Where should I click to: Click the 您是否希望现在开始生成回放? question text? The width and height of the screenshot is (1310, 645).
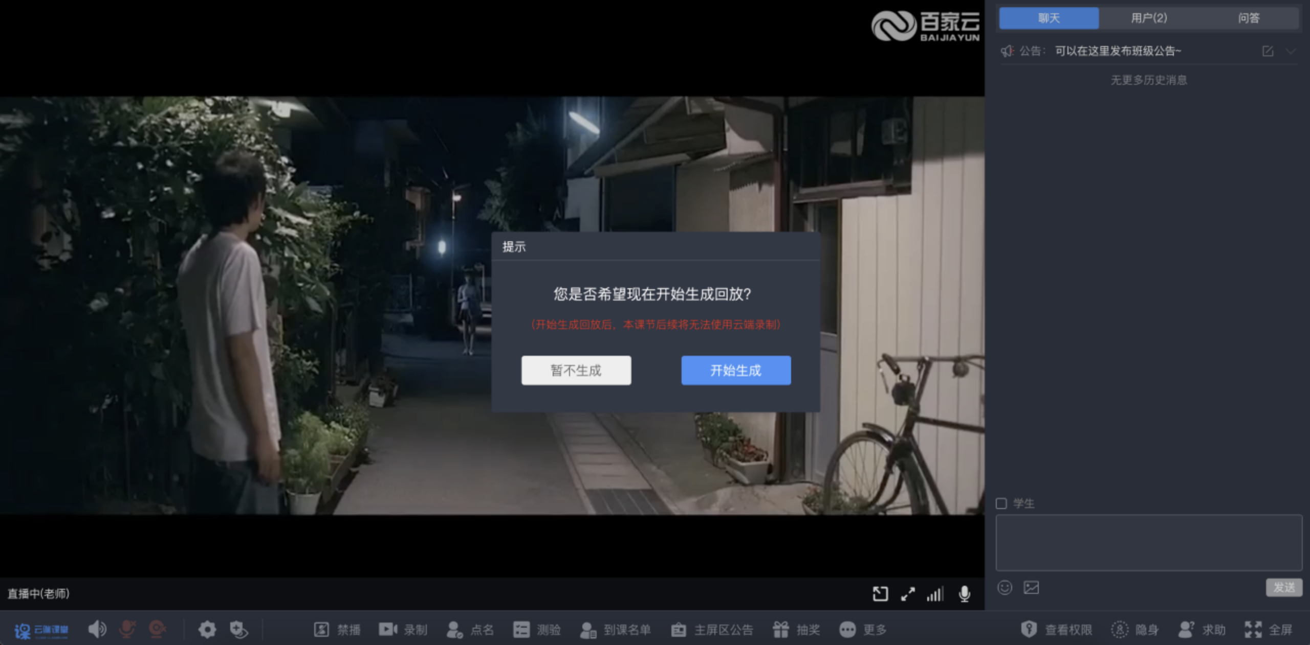652,294
